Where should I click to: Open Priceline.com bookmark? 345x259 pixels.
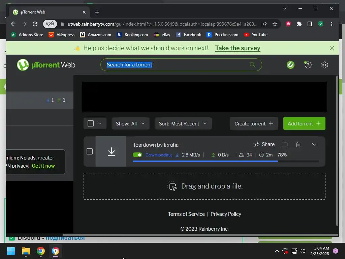[222, 35]
